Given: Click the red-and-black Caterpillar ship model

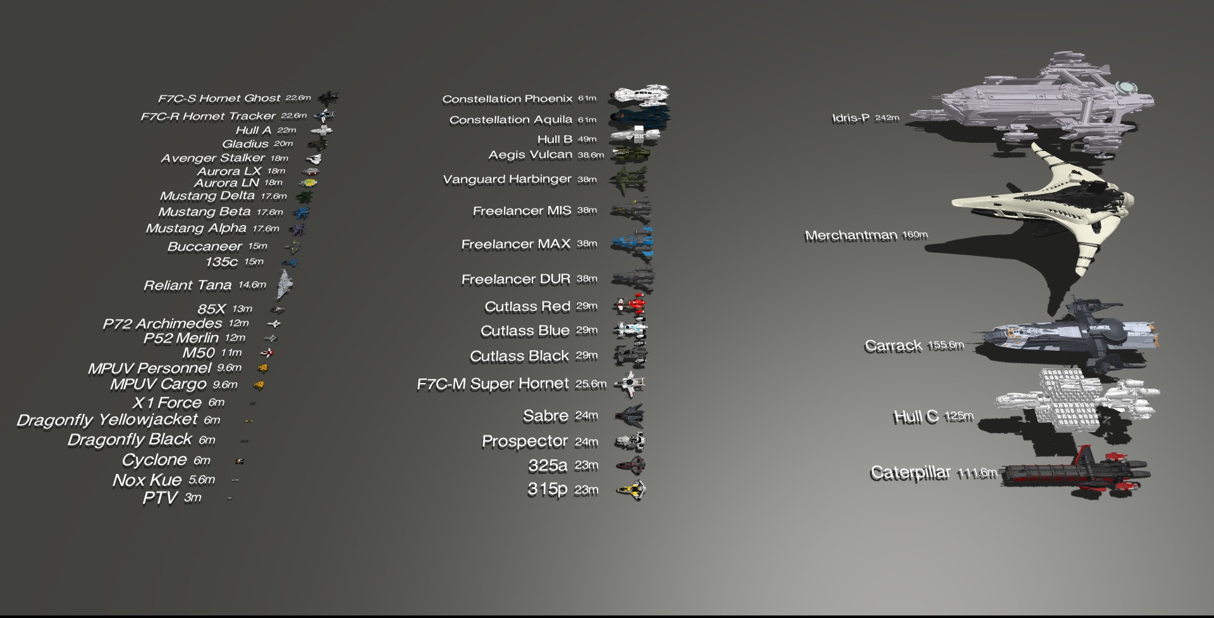Looking at the screenshot, I should tap(1075, 474).
